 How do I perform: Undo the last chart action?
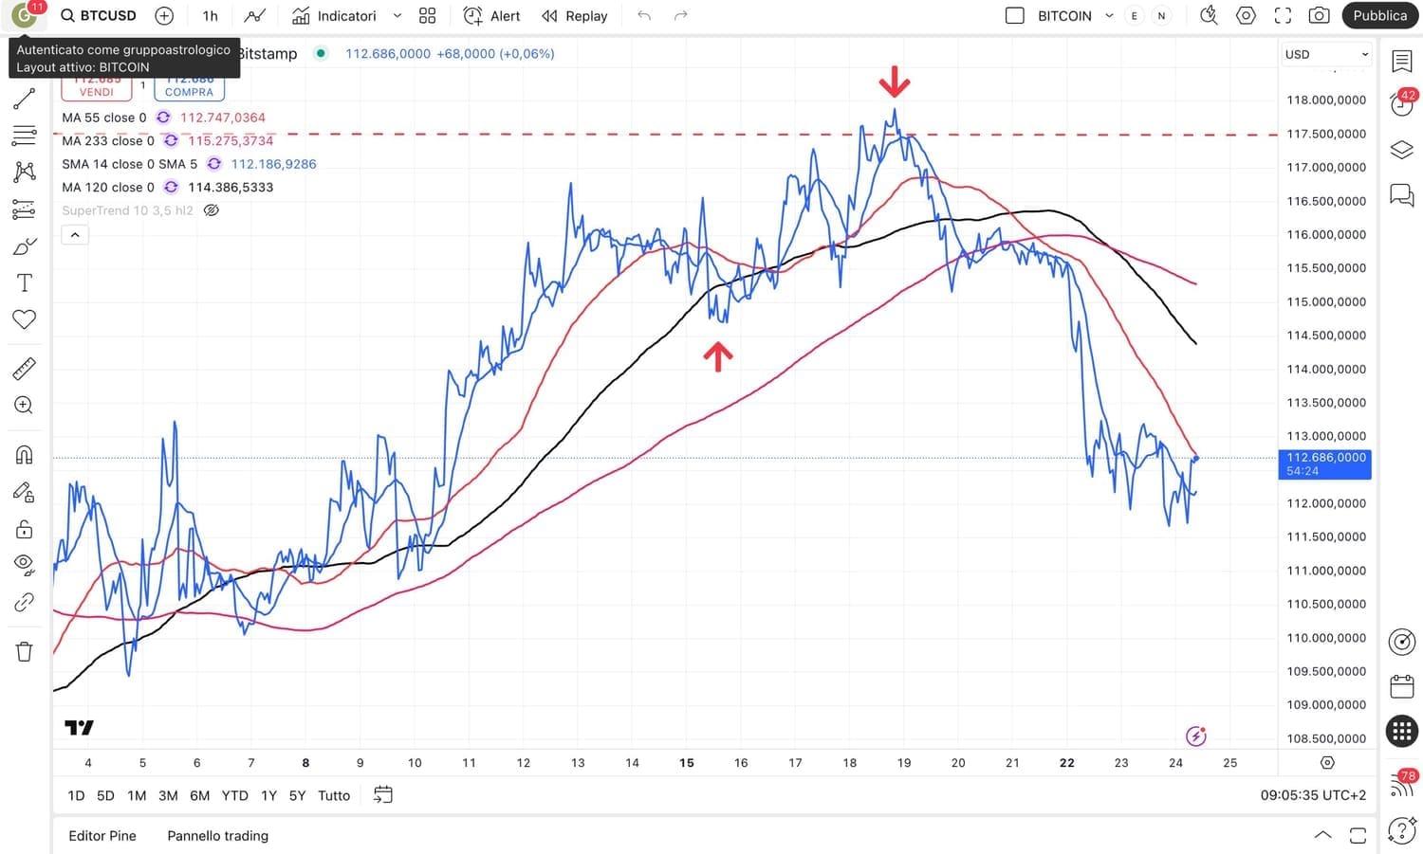click(x=644, y=15)
